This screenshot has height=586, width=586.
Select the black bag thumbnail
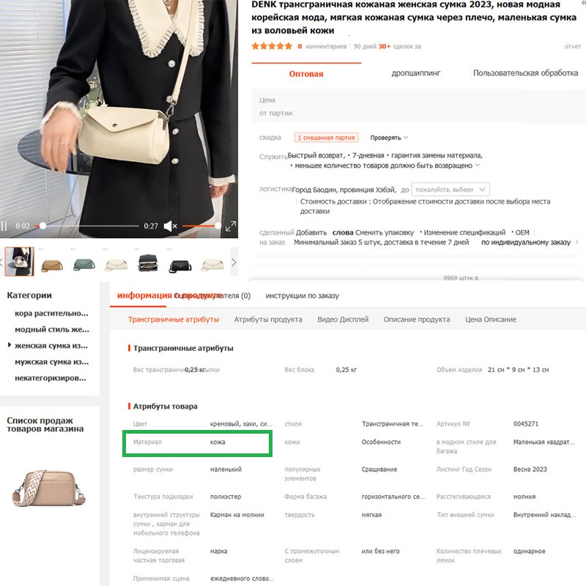click(180, 266)
